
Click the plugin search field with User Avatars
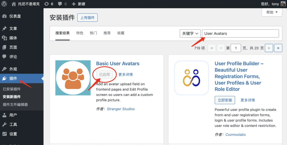[240, 33]
